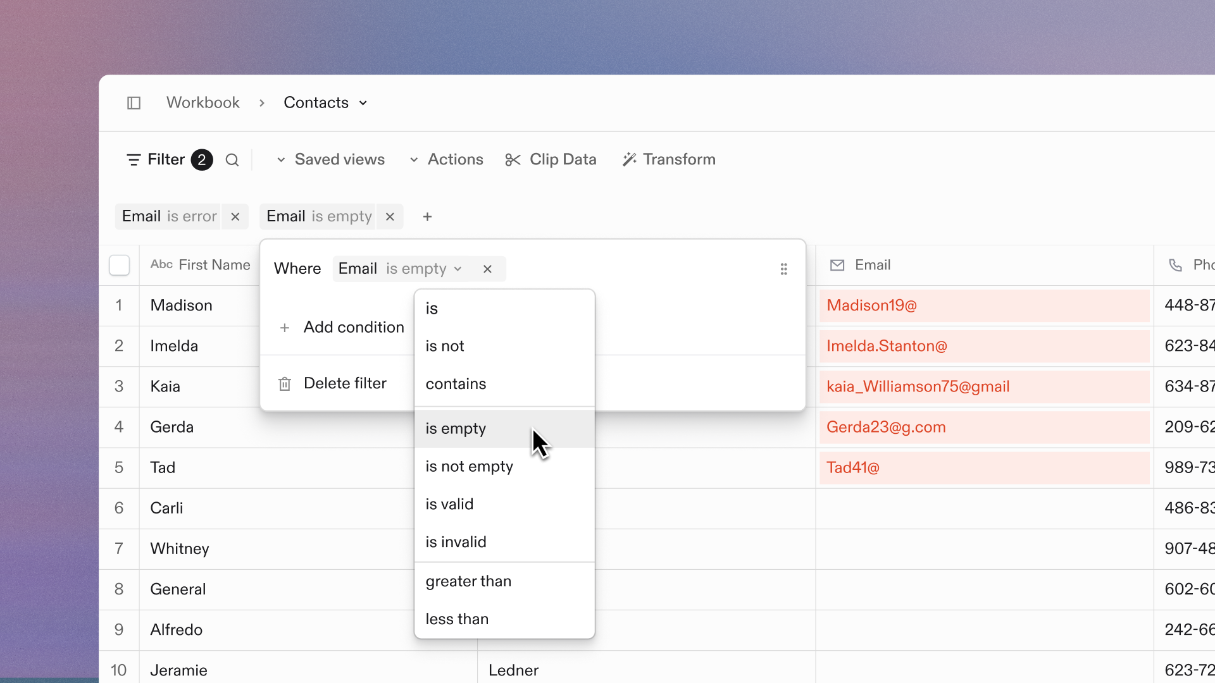Remove the Email is error filter chip
This screenshot has height=683, width=1215.
coord(235,216)
